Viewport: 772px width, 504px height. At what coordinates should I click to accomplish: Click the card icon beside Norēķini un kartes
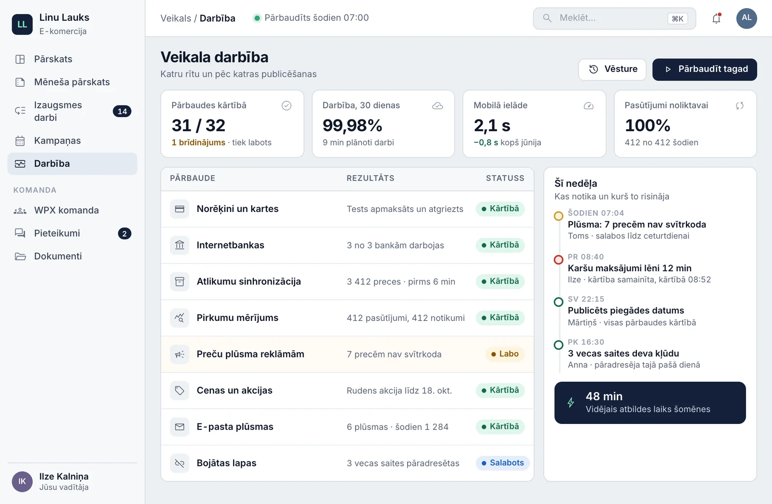(x=179, y=209)
